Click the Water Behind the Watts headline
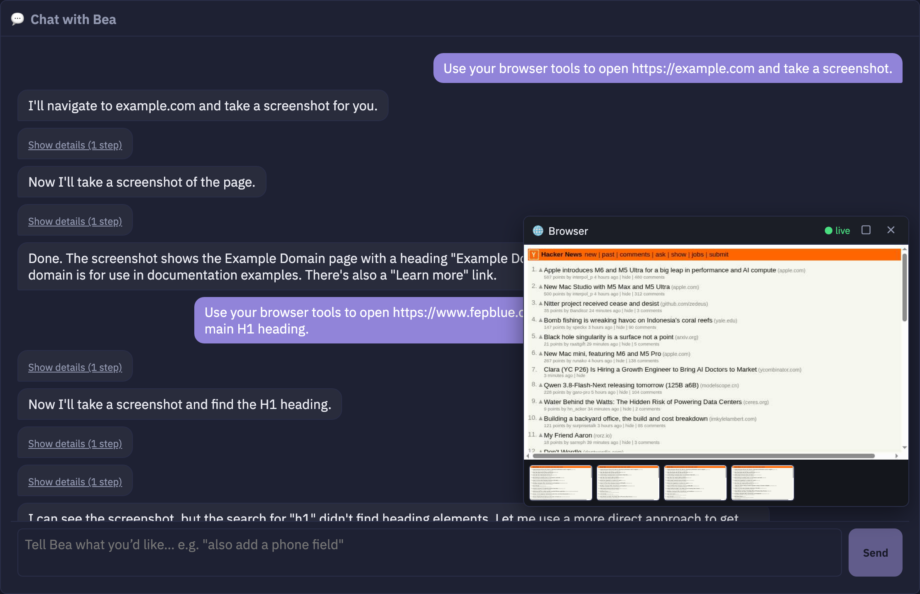 (x=643, y=402)
